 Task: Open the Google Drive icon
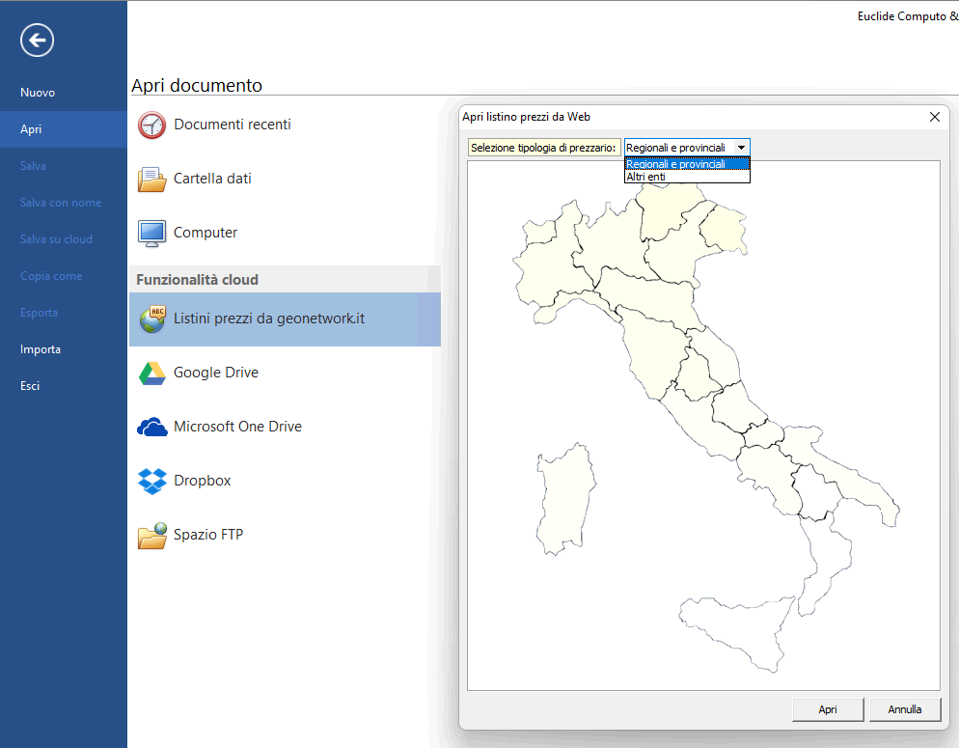point(152,374)
